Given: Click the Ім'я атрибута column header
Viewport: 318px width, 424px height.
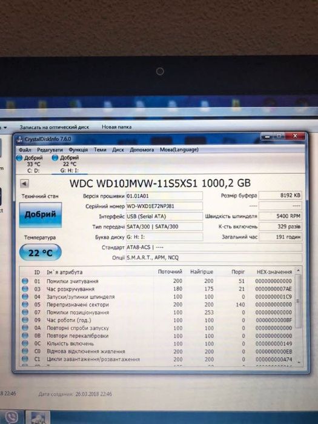Looking at the screenshot, I should pyautogui.click(x=64, y=272).
